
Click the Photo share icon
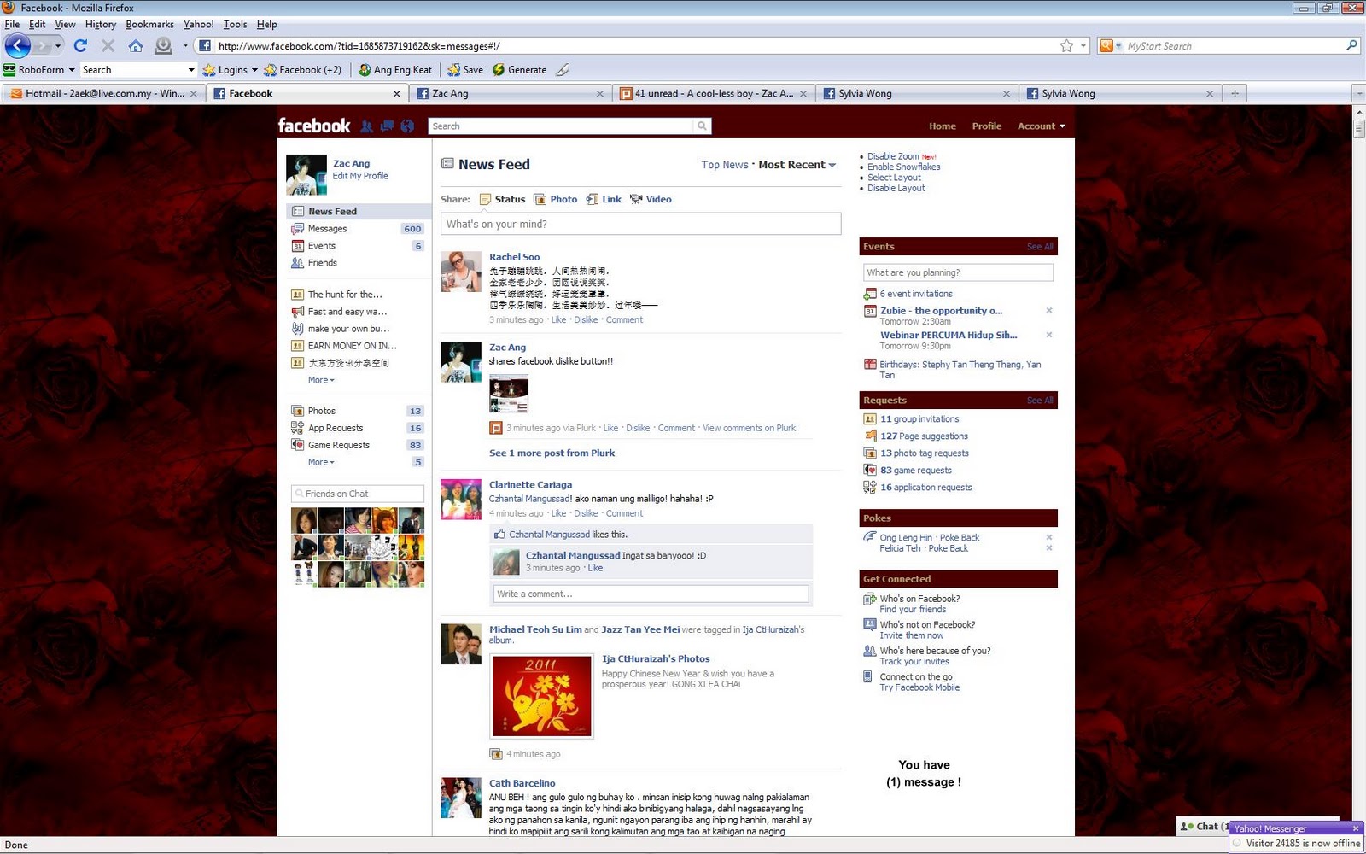point(540,199)
